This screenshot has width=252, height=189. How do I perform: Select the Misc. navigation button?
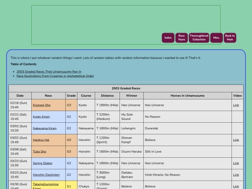click(217, 38)
